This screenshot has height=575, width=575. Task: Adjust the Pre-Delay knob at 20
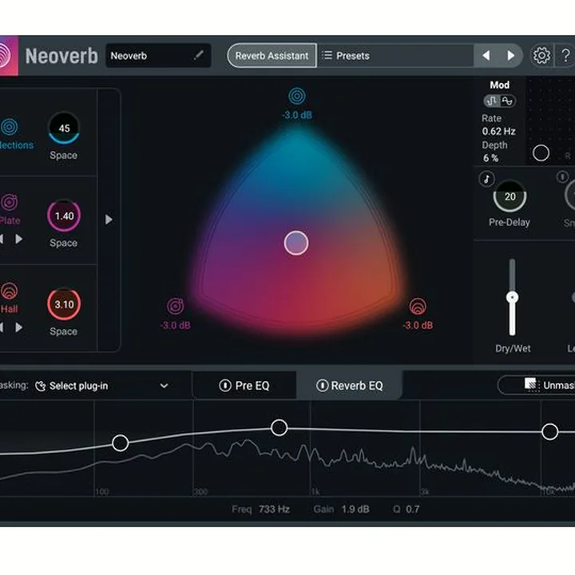510,196
